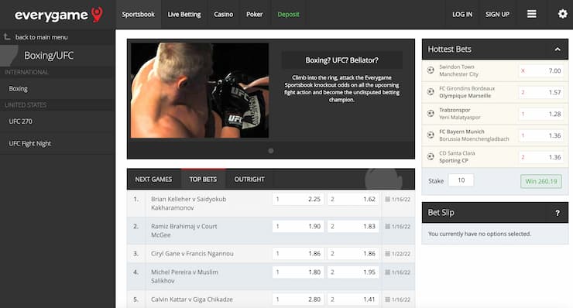This screenshot has width=573, height=308.
Task: Open the settings gear icon
Action: 563,14
